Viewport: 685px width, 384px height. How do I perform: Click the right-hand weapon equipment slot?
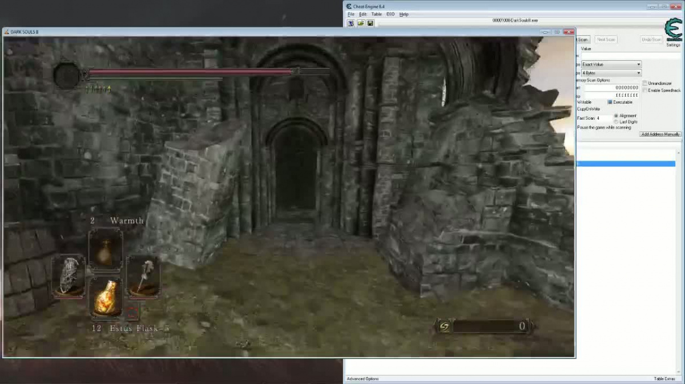pos(142,276)
